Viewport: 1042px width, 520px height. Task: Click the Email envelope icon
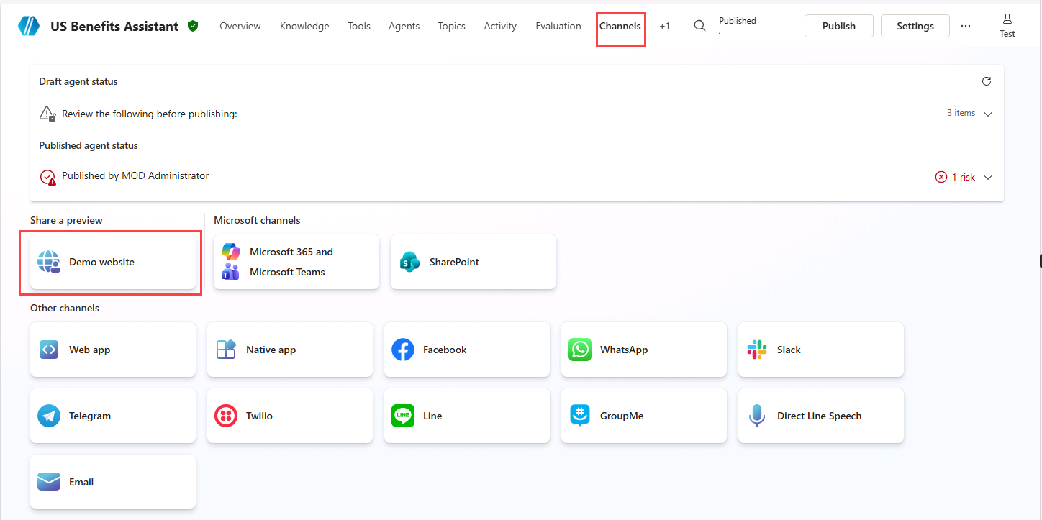click(49, 482)
